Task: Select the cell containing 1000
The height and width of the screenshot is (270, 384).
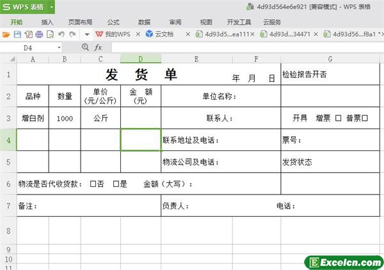Action: pos(65,118)
